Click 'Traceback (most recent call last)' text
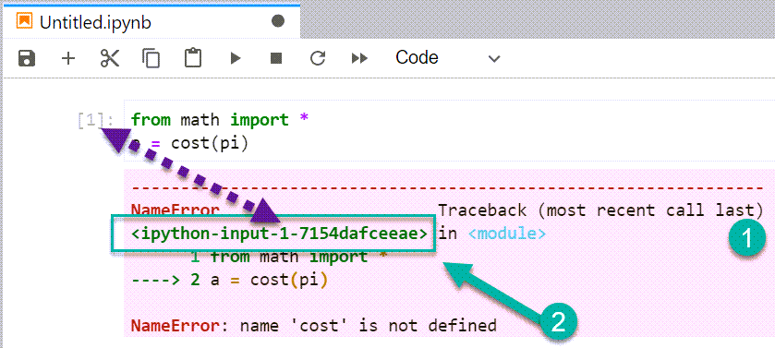The width and height of the screenshot is (775, 348). [601, 210]
